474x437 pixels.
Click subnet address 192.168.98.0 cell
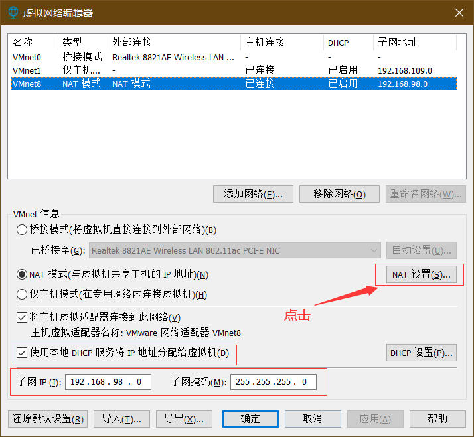point(403,84)
